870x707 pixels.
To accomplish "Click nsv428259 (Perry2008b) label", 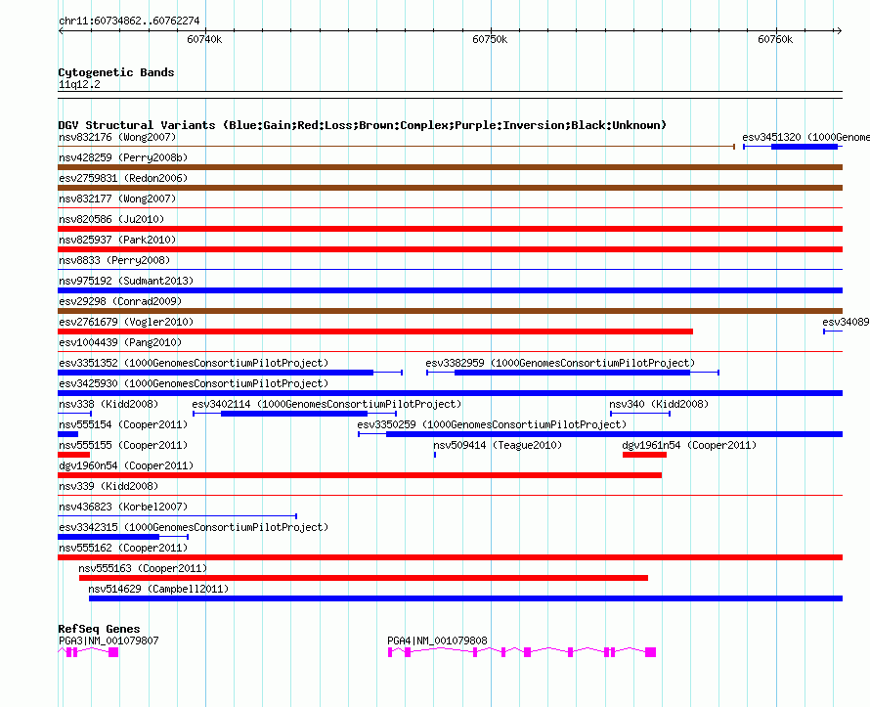I will tap(123, 157).
